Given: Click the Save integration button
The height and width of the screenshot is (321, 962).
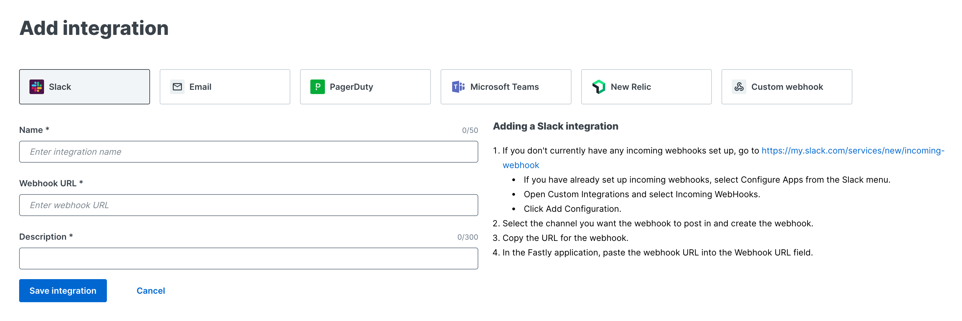Looking at the screenshot, I should [63, 290].
